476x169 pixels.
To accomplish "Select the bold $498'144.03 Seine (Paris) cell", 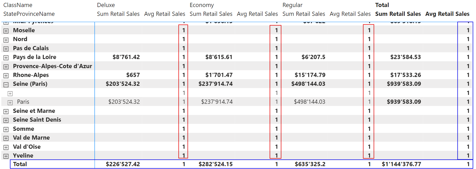I will [x=308, y=84].
